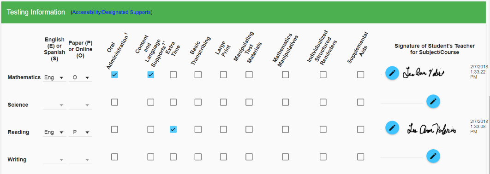Check Mathematics Manipulatives for Mathematics row
Viewport: 490px width, 174px height.
pyautogui.click(x=285, y=75)
